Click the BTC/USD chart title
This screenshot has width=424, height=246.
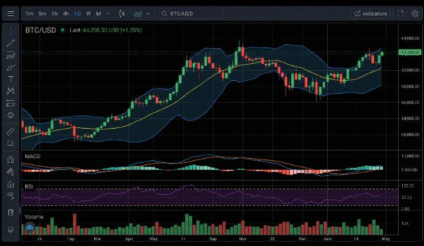pyautogui.click(x=41, y=30)
